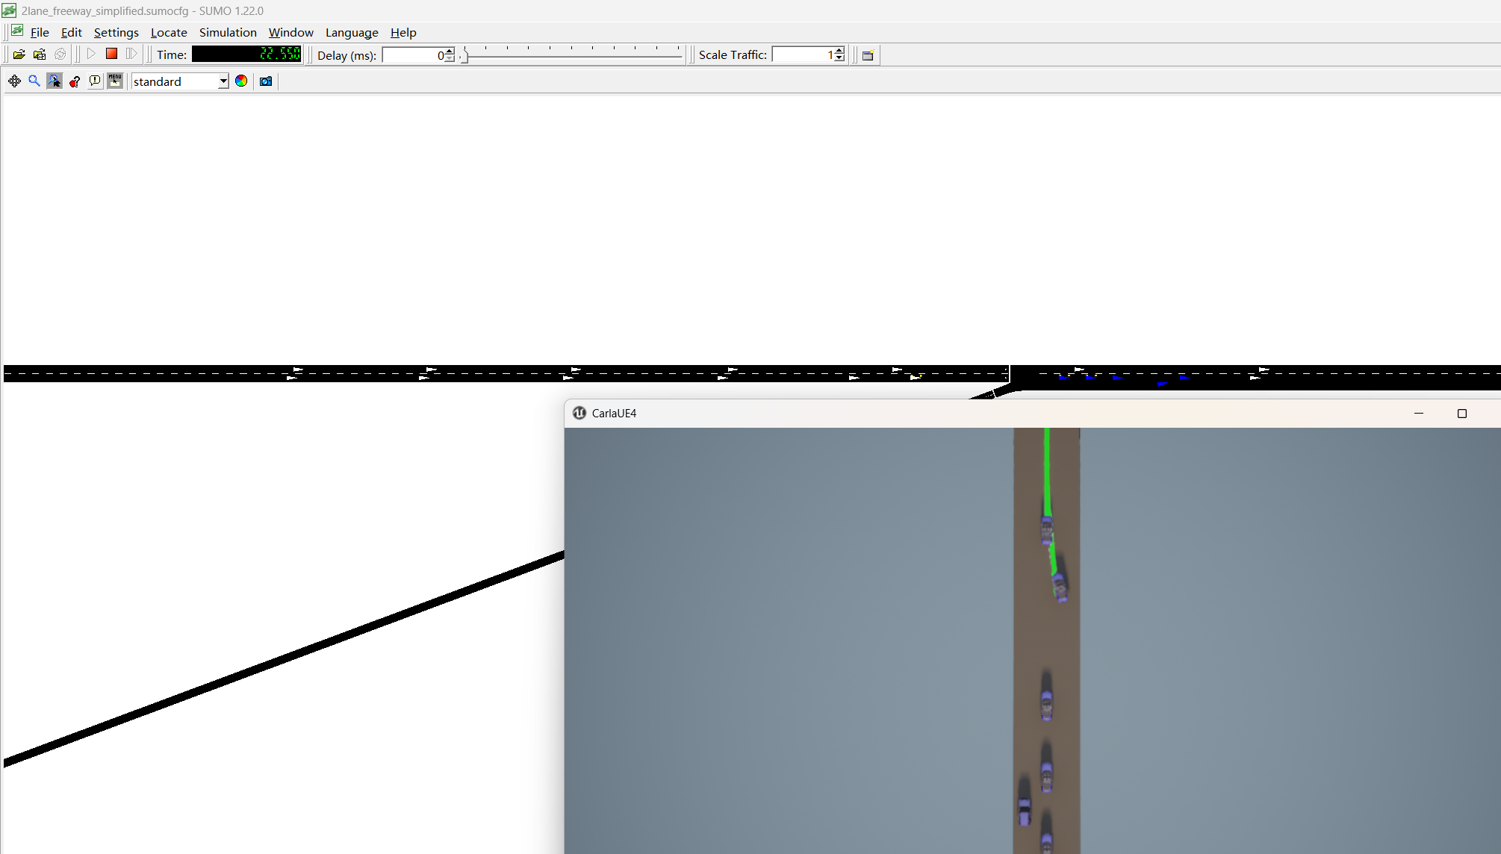Click the Delay (ms) input field
This screenshot has height=854, width=1501.
click(411, 55)
